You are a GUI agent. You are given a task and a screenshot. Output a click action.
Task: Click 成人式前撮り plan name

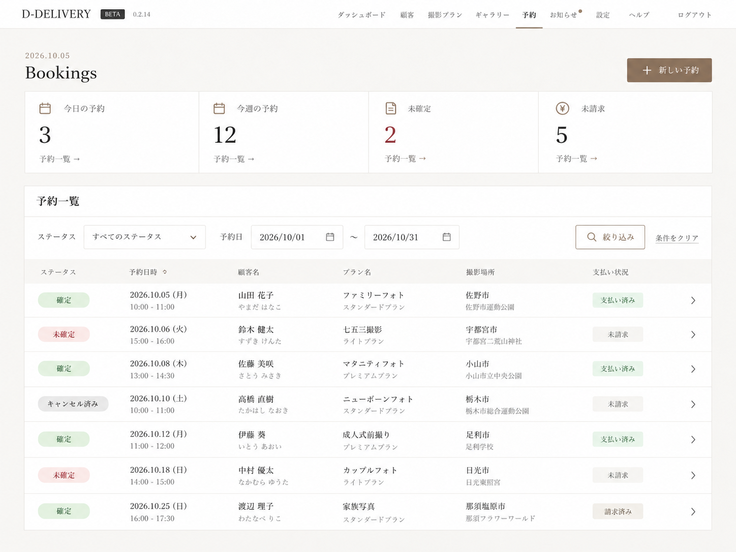tap(366, 435)
